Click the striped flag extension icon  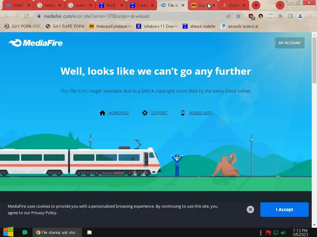[271, 16]
